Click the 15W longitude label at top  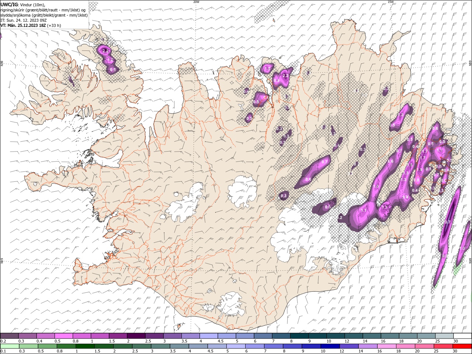click(x=391, y=2)
